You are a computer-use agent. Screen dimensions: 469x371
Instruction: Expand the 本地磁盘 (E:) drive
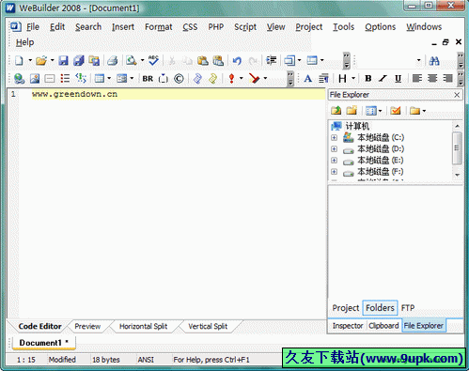pyautogui.click(x=334, y=161)
